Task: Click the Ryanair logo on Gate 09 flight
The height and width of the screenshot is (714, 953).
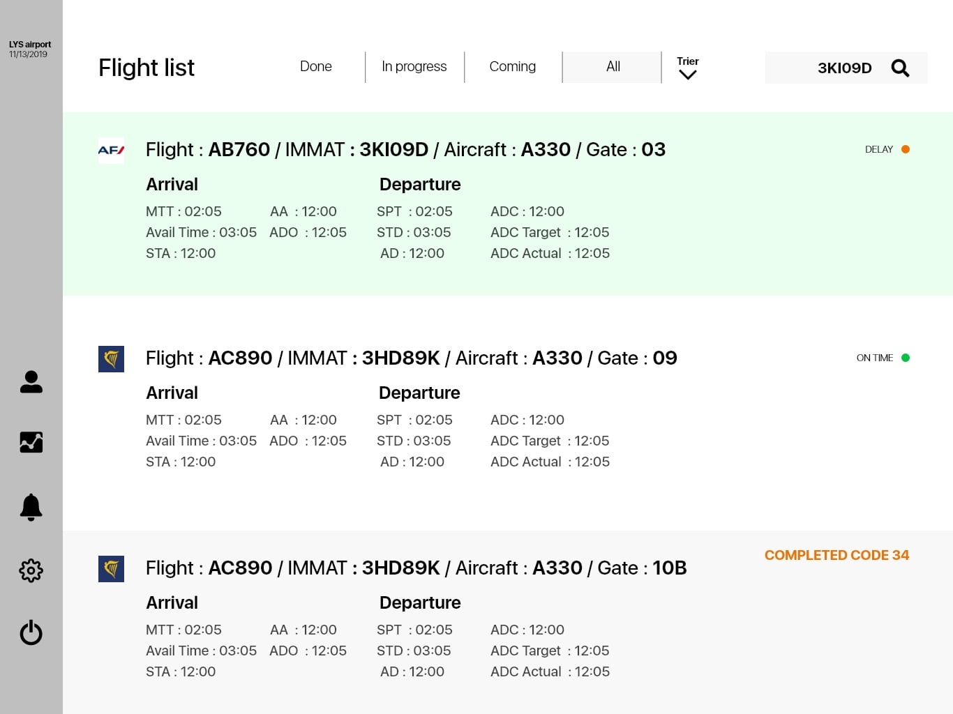Action: 111,359
